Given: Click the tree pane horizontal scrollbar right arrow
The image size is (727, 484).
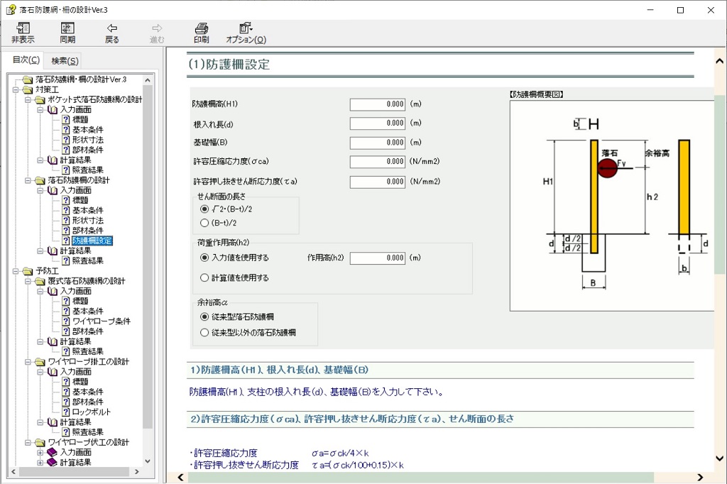Looking at the screenshot, I should point(136,471).
